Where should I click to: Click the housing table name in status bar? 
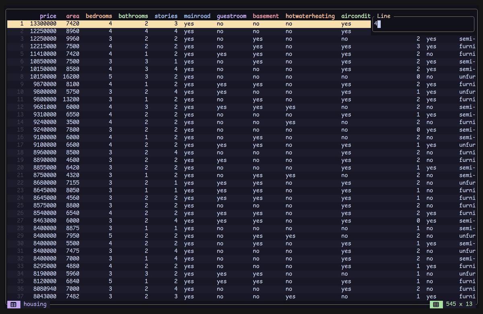pos(35,304)
